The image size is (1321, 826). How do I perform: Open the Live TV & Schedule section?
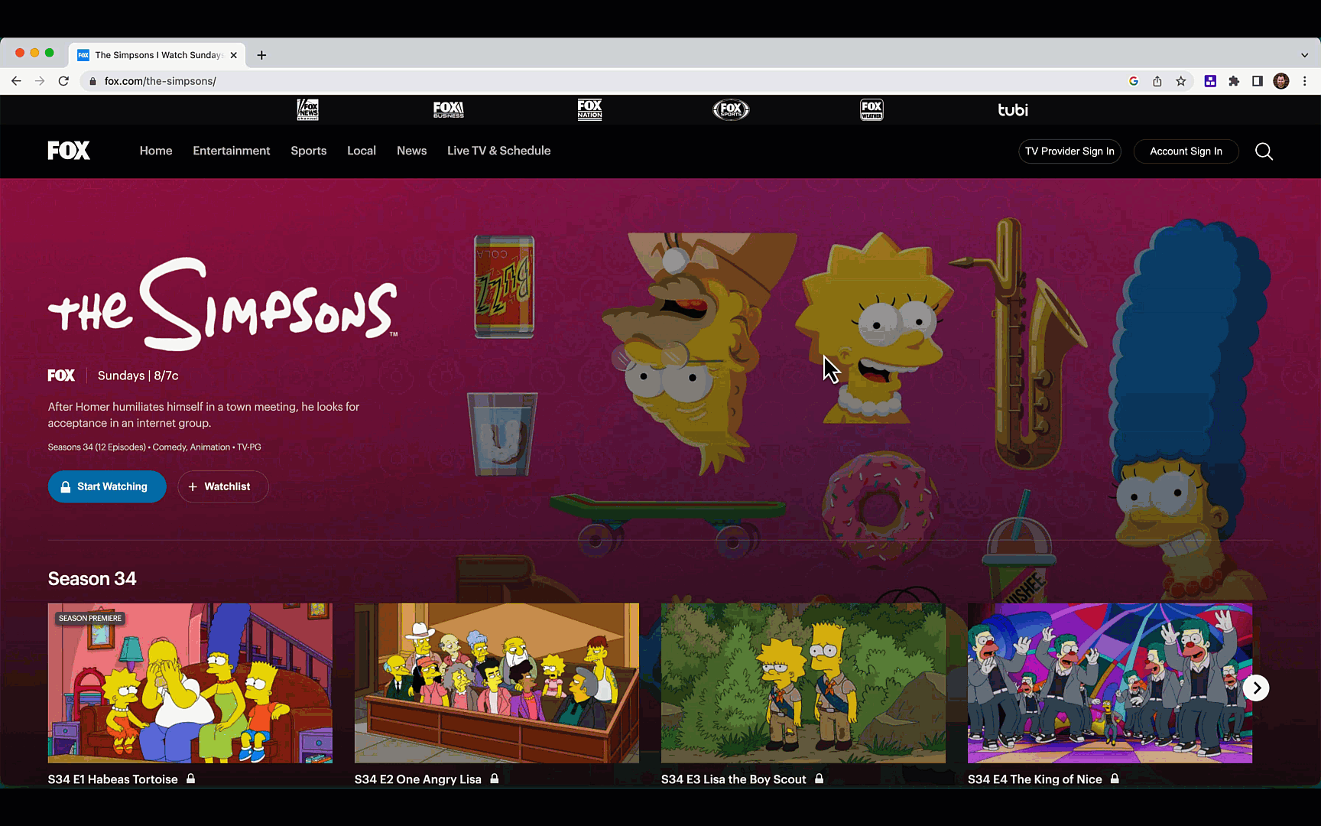(498, 151)
